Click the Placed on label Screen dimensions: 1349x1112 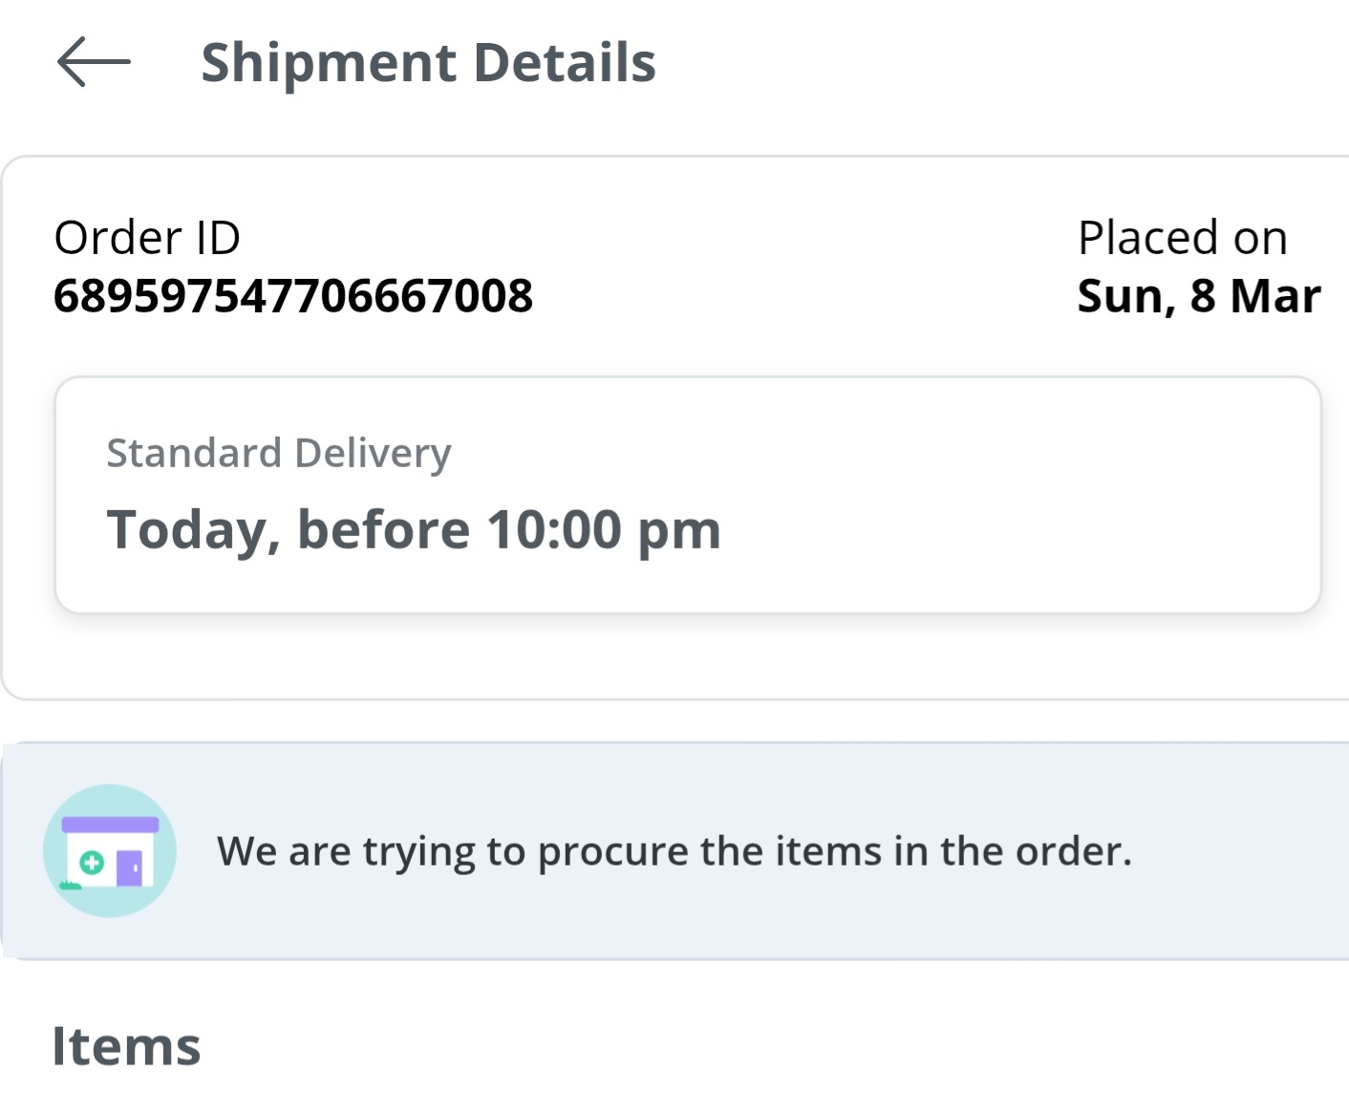[x=1182, y=237]
